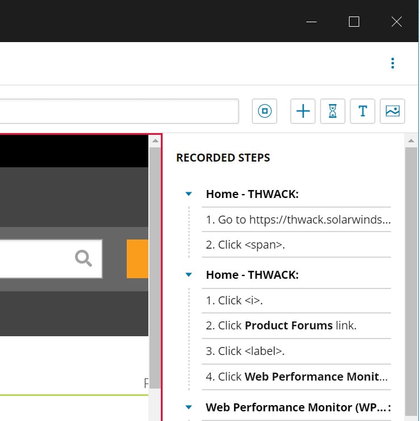Screen dimensions: 420x421
Task: Maximize the recorder window
Action: coord(354,22)
